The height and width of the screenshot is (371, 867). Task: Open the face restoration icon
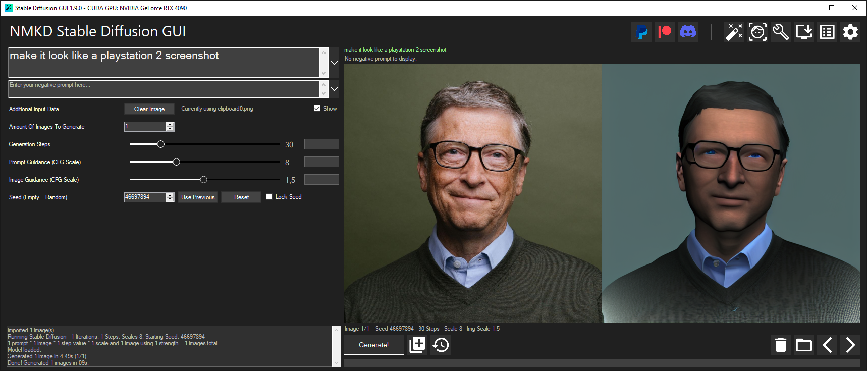coord(757,32)
